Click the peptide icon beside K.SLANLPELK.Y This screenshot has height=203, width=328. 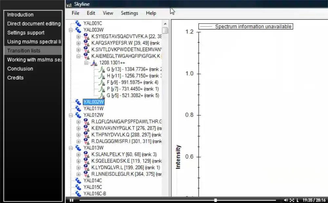[86, 154]
